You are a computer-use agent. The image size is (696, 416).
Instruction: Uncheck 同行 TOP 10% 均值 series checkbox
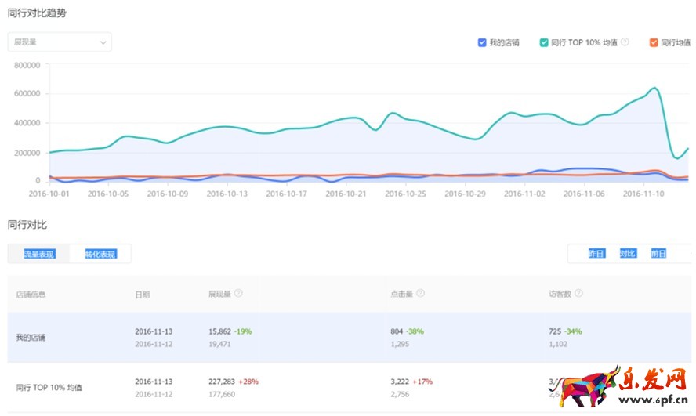click(x=544, y=42)
